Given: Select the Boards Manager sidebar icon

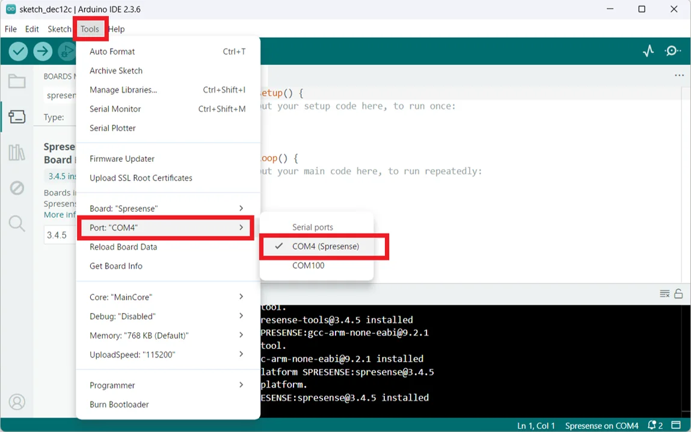Looking at the screenshot, I should pyautogui.click(x=16, y=117).
